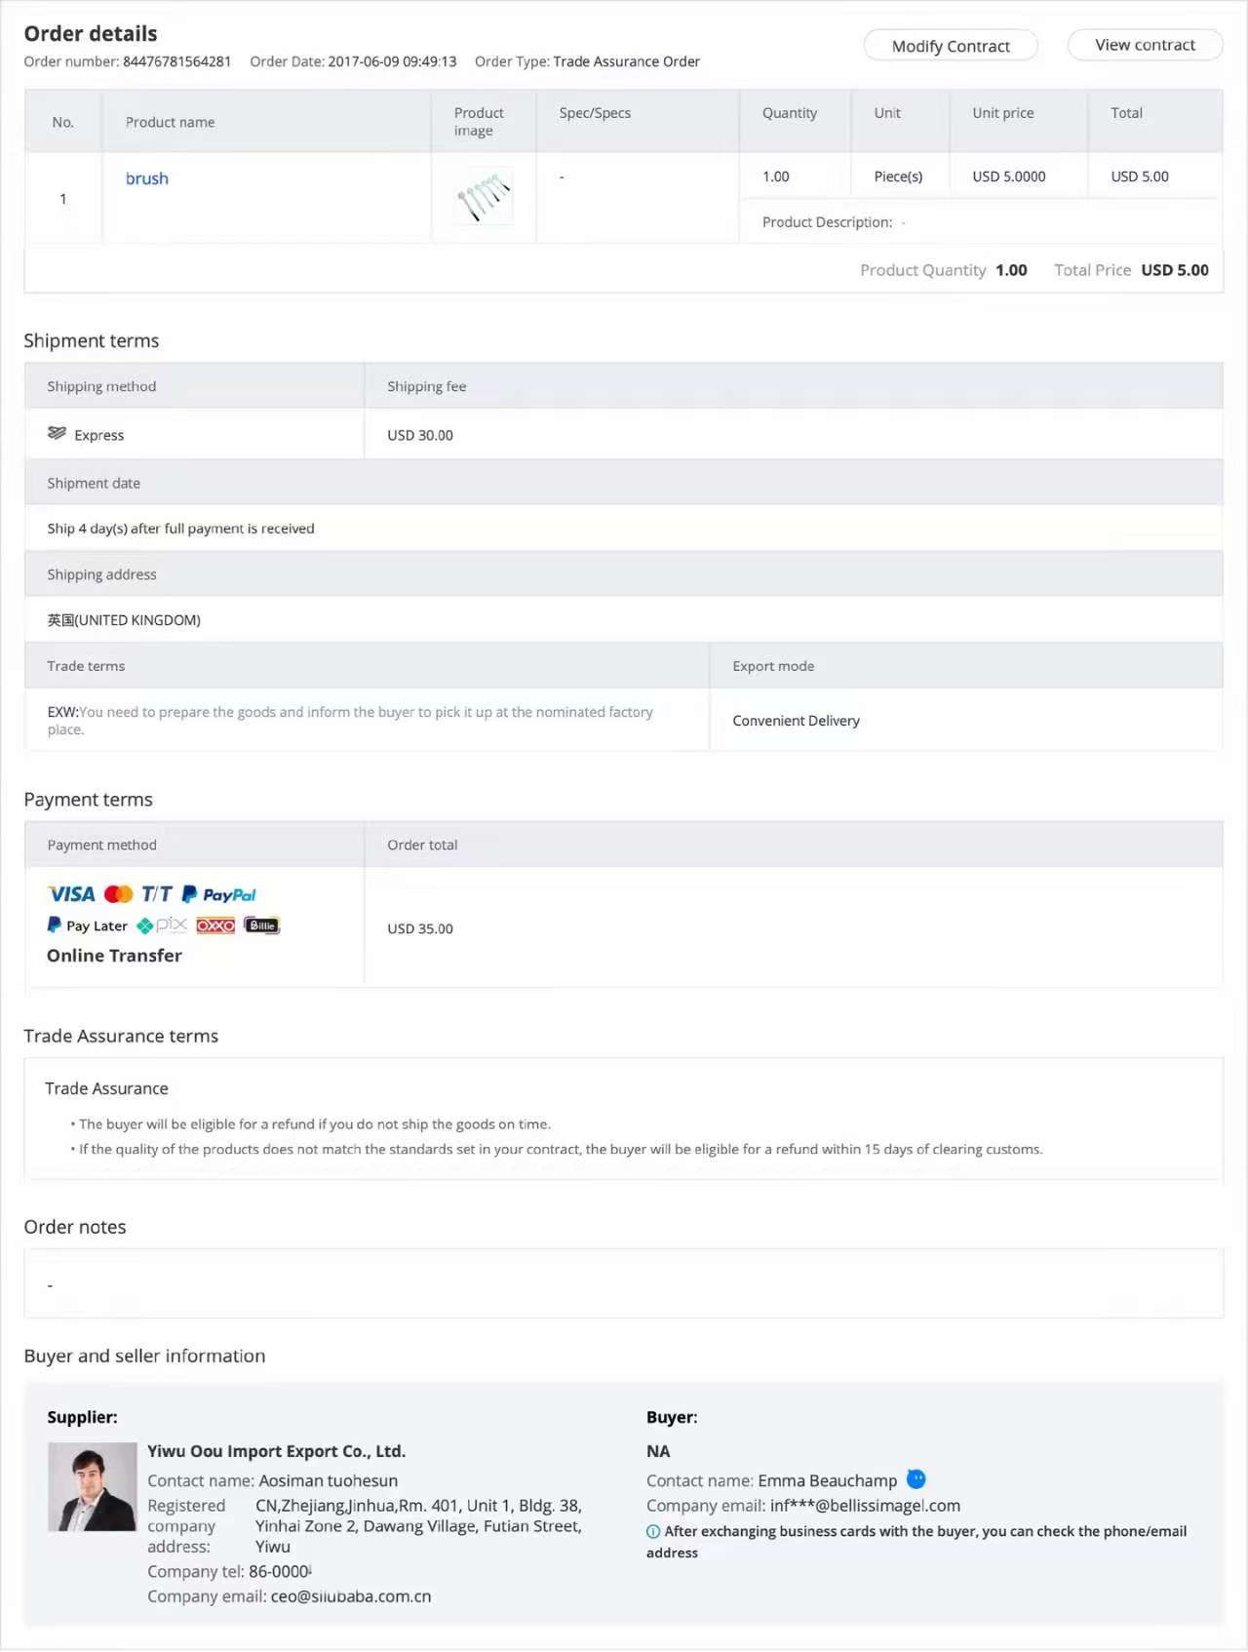Select the PayPal Pay Later payment option
Screen dimensions: 1248x1652
[86, 924]
